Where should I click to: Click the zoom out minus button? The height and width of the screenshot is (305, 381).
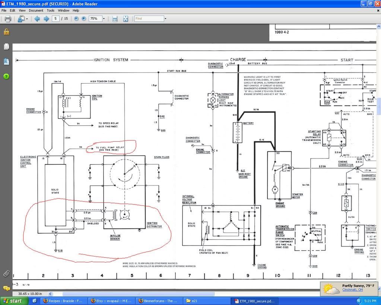tap(76, 19)
